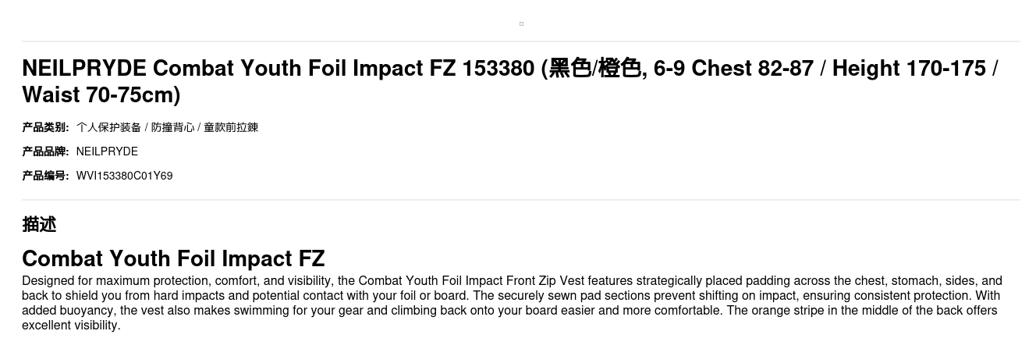Click the 153380 model number in title
Image resolution: width=1036 pixels, height=356 pixels.
[498, 69]
